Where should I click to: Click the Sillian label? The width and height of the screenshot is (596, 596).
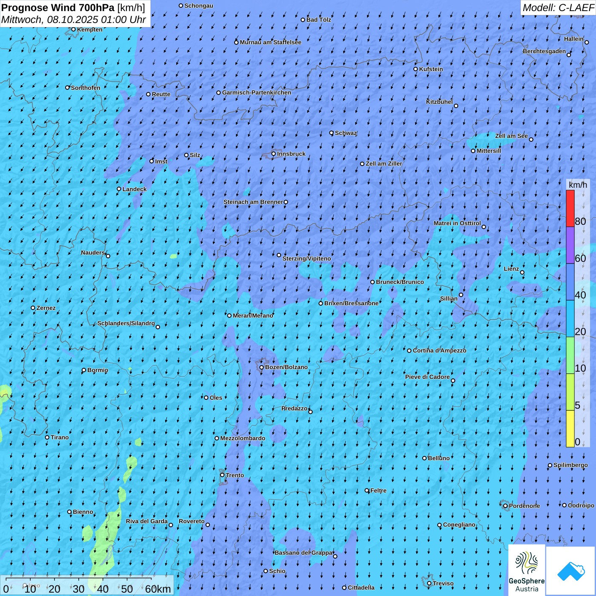pos(449,298)
